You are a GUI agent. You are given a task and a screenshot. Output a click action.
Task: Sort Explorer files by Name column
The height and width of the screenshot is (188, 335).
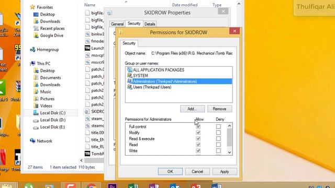pos(90,5)
